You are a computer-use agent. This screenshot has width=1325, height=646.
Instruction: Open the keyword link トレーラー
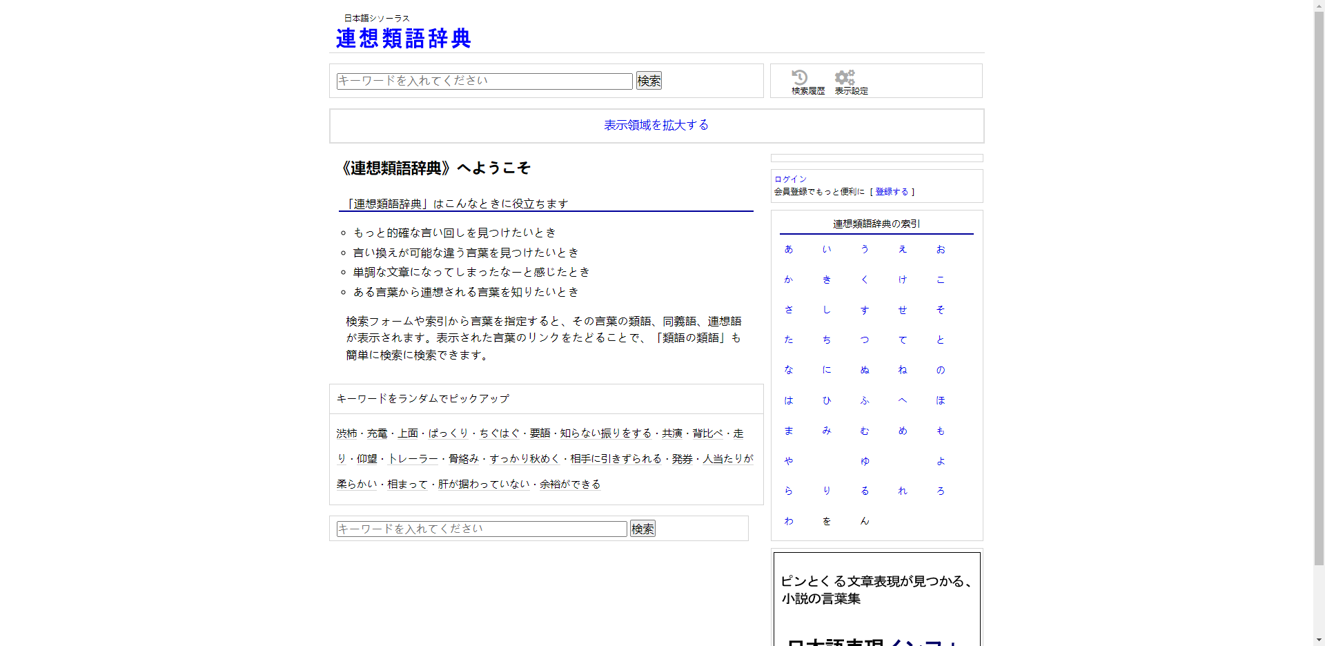pos(413,459)
